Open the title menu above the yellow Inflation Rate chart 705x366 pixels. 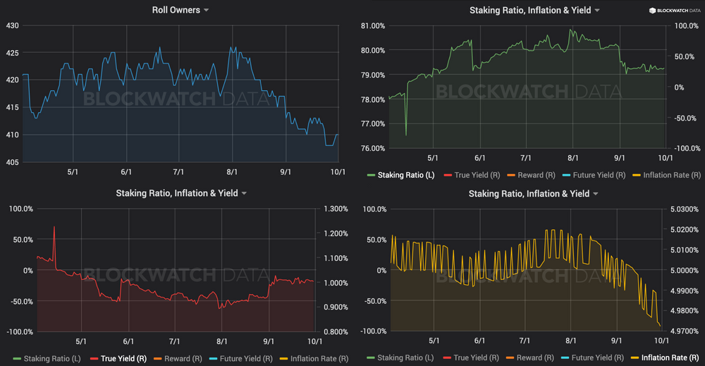click(534, 193)
